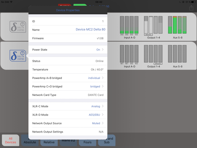The height and width of the screenshot is (148, 197).
Task: Click the red System button in top bar
Action: coord(65,5)
